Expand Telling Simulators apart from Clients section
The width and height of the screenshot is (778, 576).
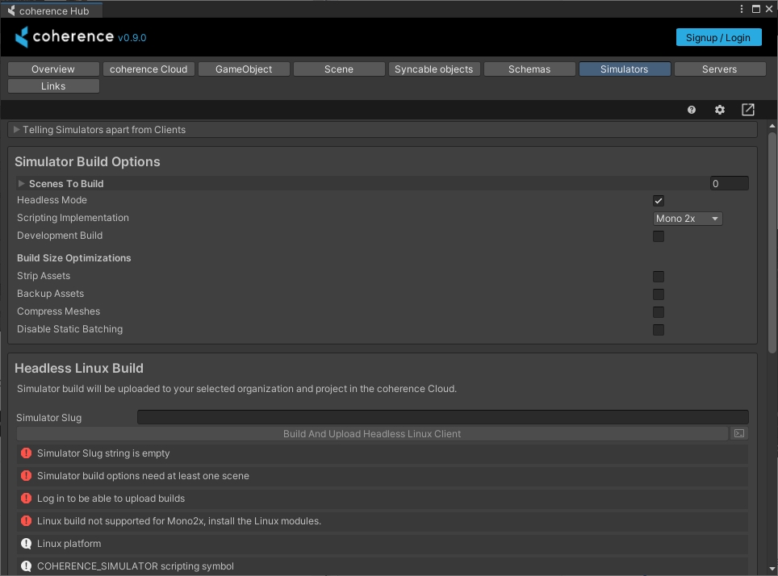tap(17, 130)
